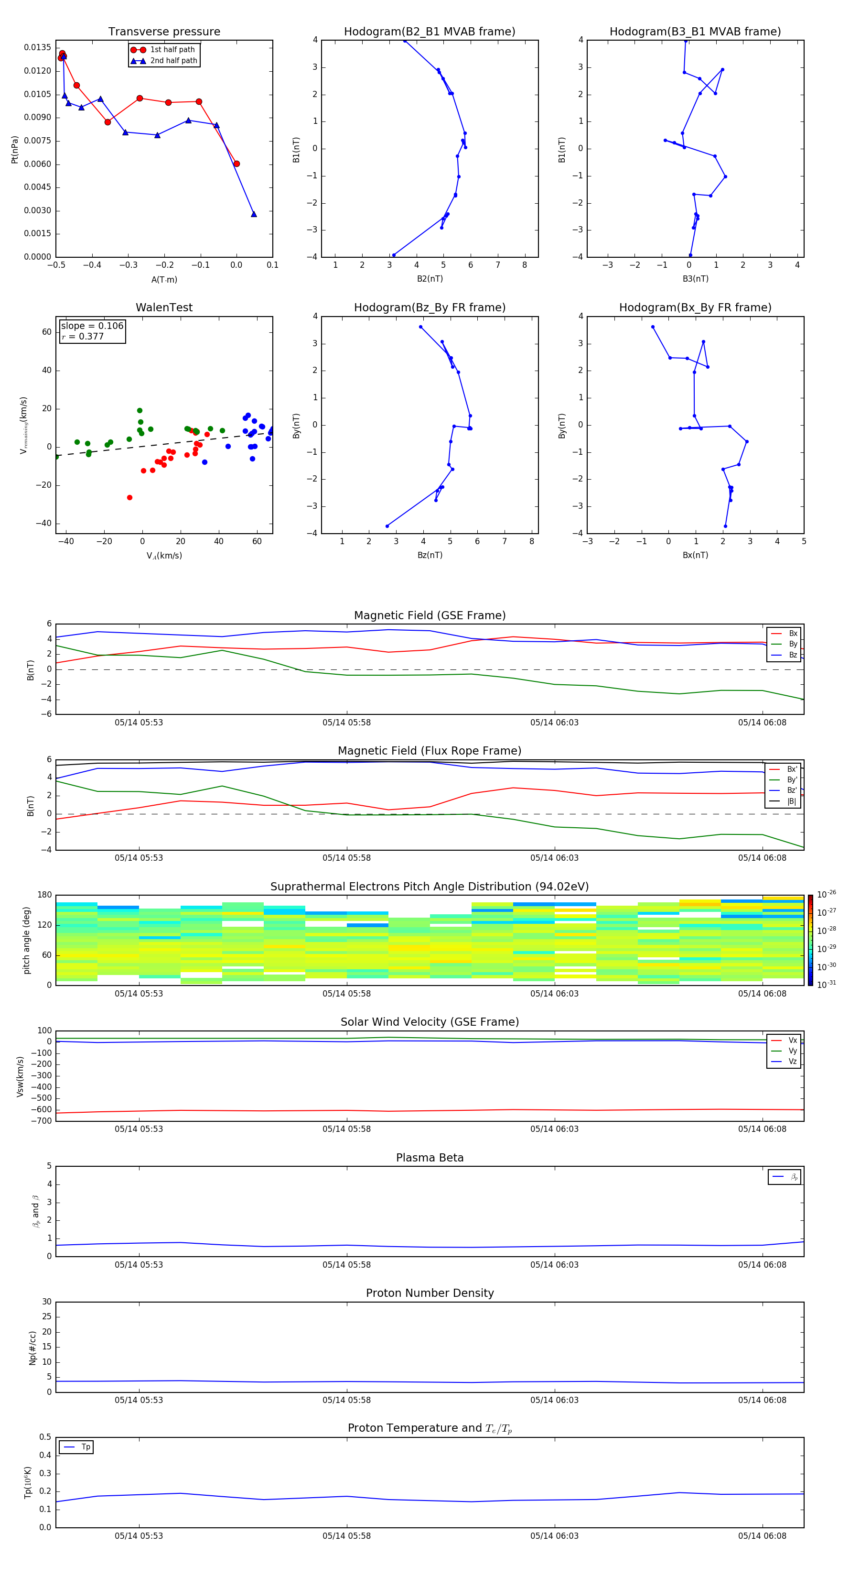Click "05/14 05:58" under the Plasma Beta plot
The width and height of the screenshot is (860, 1578).
click(346, 1264)
